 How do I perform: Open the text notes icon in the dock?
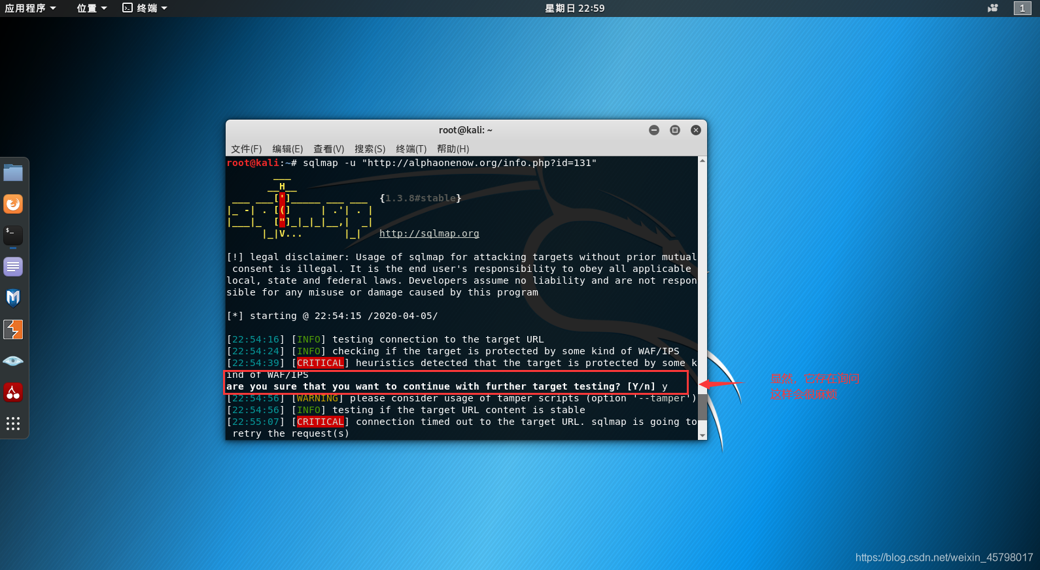pyautogui.click(x=13, y=267)
